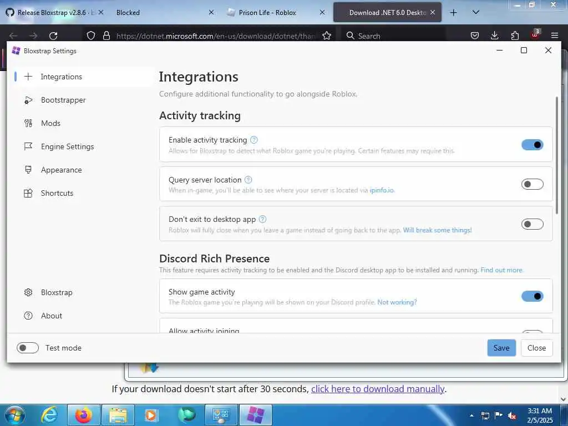Click the Engine Settings flag icon
Image resolution: width=568 pixels, height=426 pixels.
pos(28,146)
